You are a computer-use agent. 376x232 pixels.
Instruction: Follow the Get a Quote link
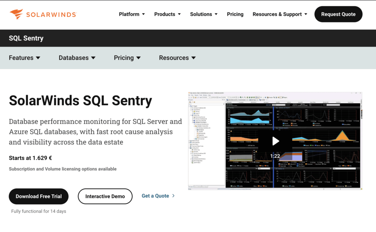(x=155, y=196)
